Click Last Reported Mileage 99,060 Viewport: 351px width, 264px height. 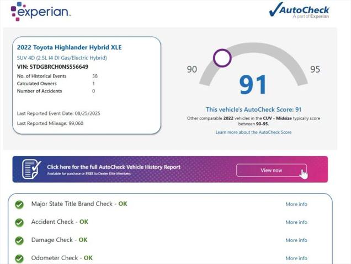[50, 123]
